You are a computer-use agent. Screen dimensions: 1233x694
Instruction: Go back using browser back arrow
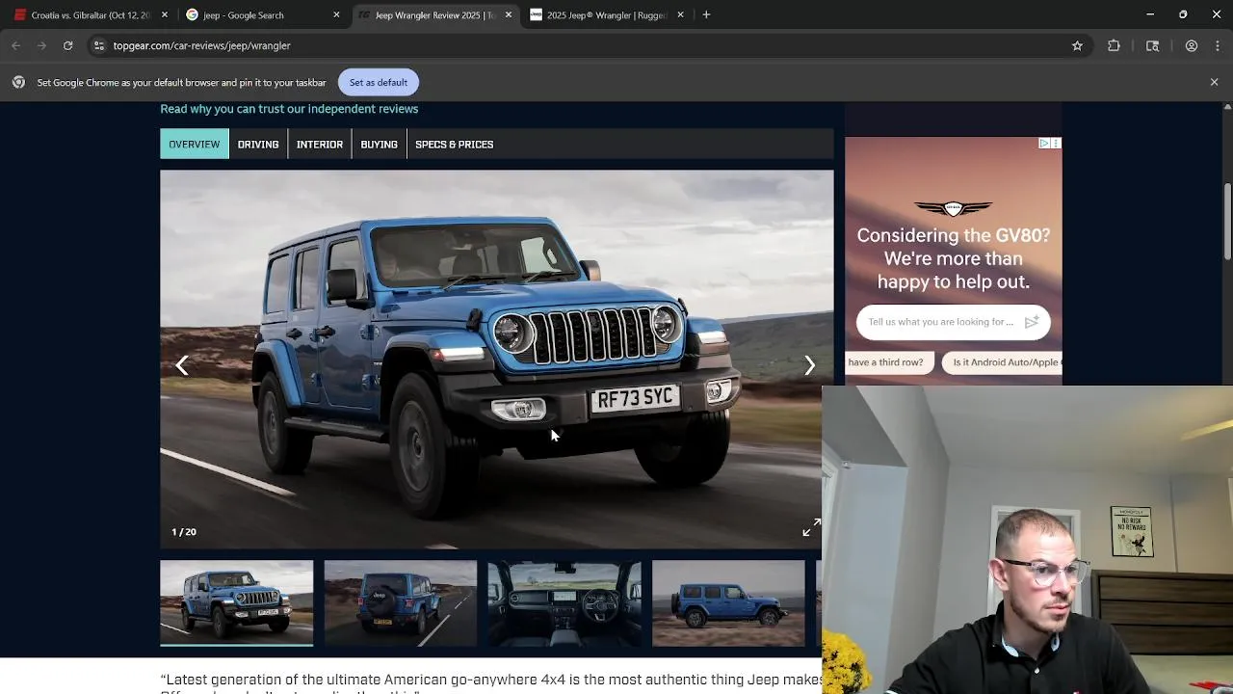(15, 45)
